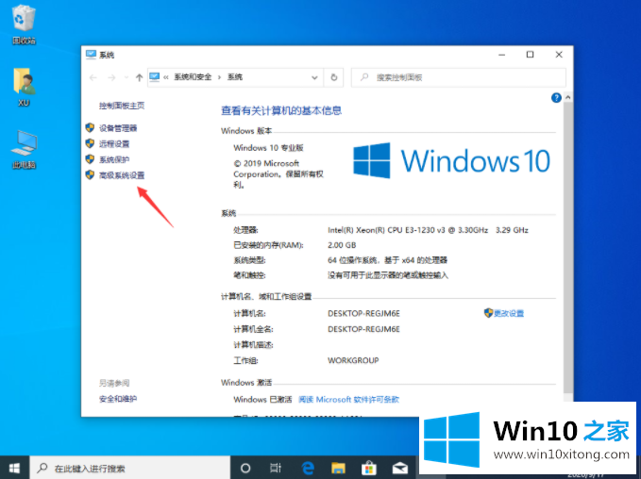The height and width of the screenshot is (479, 641).
Task: Open 远程设置 link
Action: pyautogui.click(x=114, y=143)
